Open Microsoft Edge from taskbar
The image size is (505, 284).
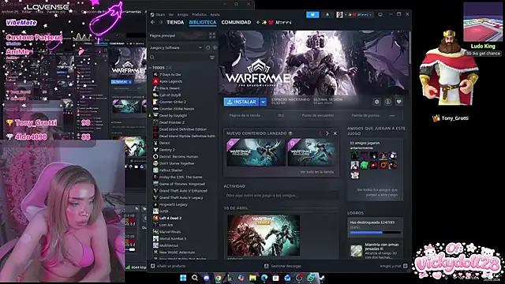click(x=264, y=278)
